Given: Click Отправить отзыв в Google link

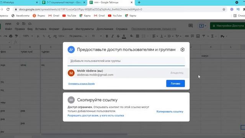Looking at the screenshot, I should [82, 84].
